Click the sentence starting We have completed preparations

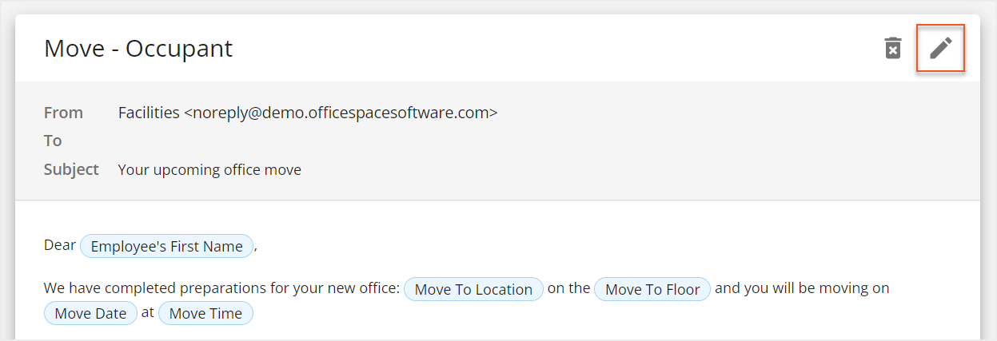tap(221, 288)
